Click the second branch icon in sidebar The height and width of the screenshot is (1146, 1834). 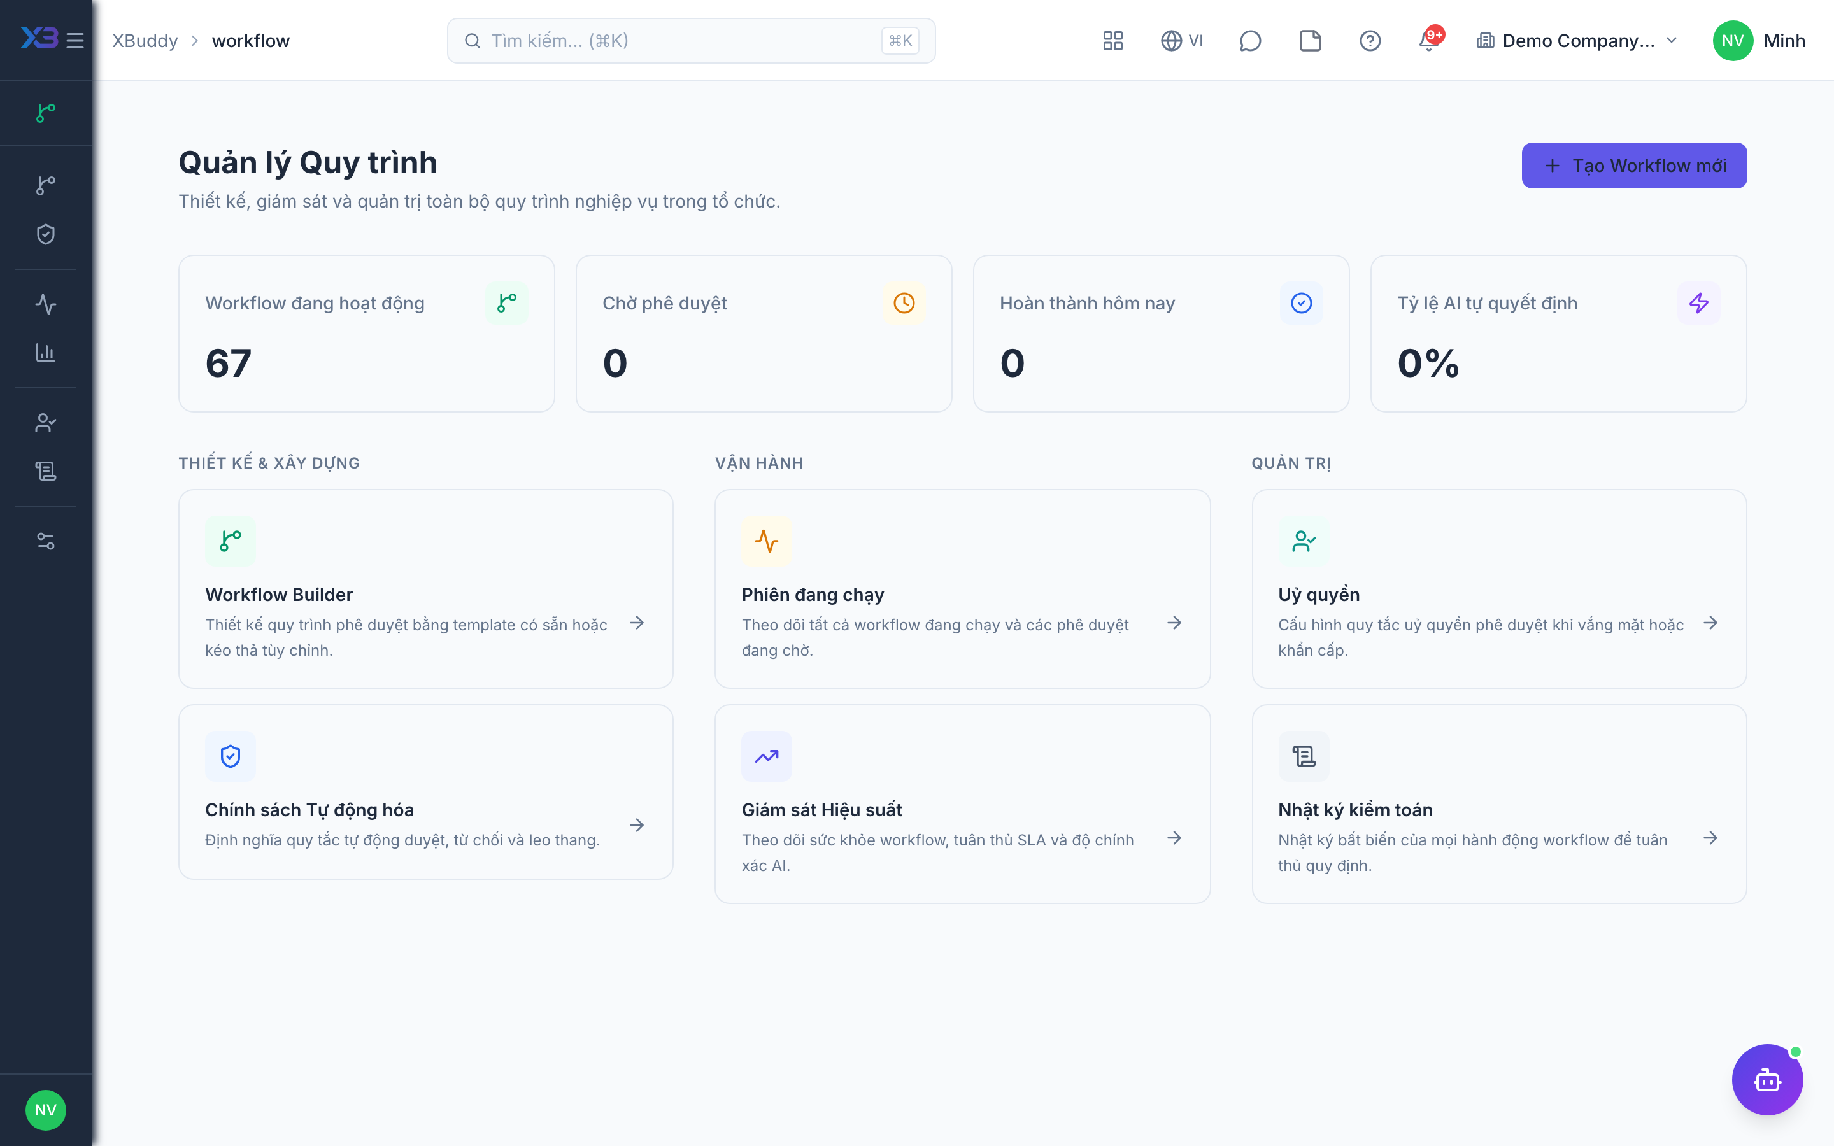[x=45, y=185]
